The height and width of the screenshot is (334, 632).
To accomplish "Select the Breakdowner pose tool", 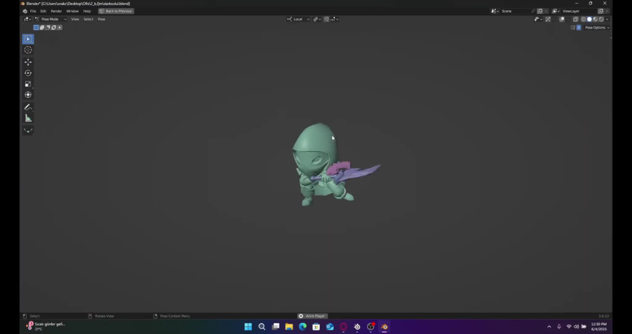I will 28,130.
